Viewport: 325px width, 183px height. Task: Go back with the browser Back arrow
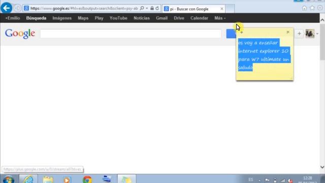point(7,8)
